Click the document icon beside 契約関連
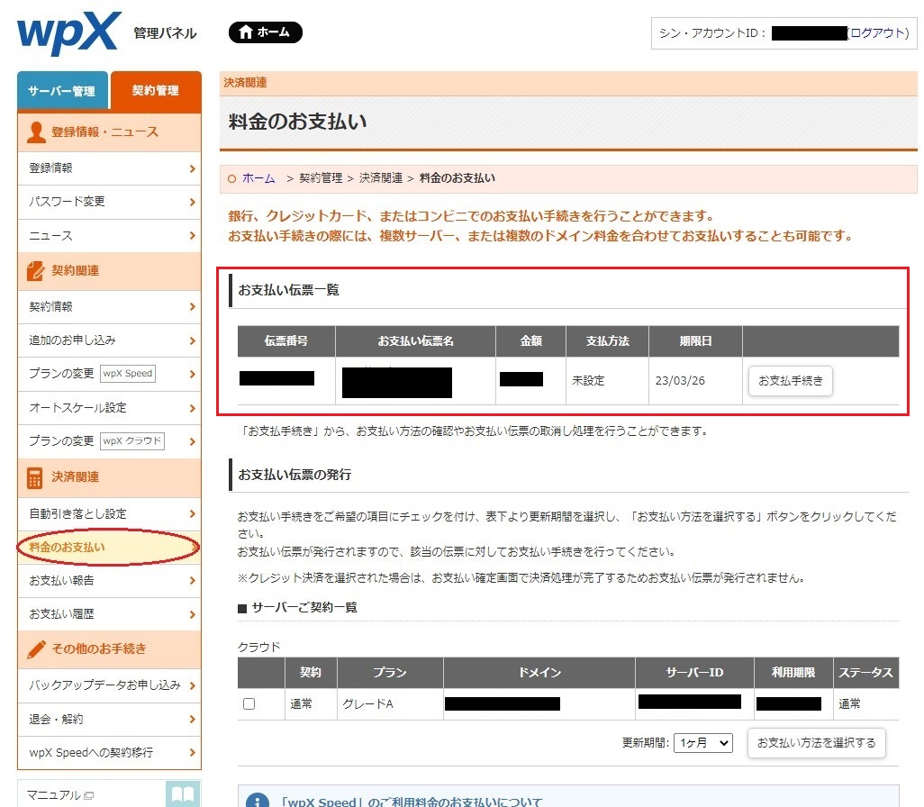This screenshot has height=807, width=924. (x=36, y=271)
